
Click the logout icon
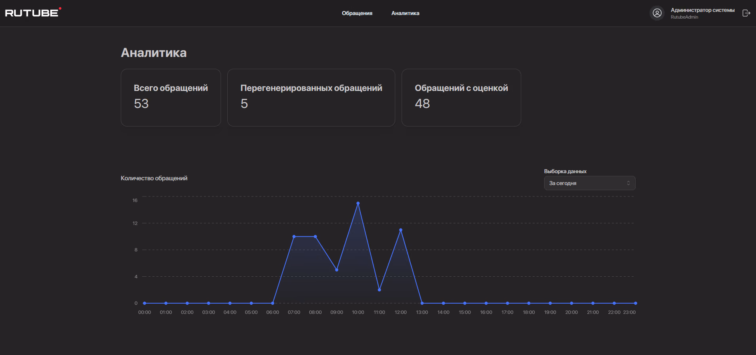746,13
